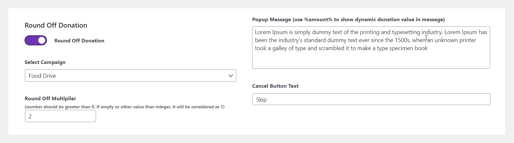Open the Select Campaign dropdown

click(130, 76)
